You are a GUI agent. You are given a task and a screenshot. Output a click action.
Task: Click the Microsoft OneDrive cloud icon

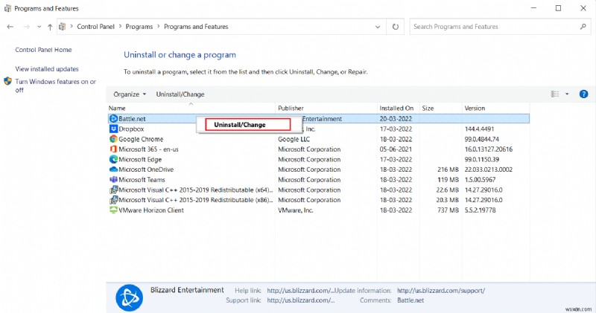[113, 170]
